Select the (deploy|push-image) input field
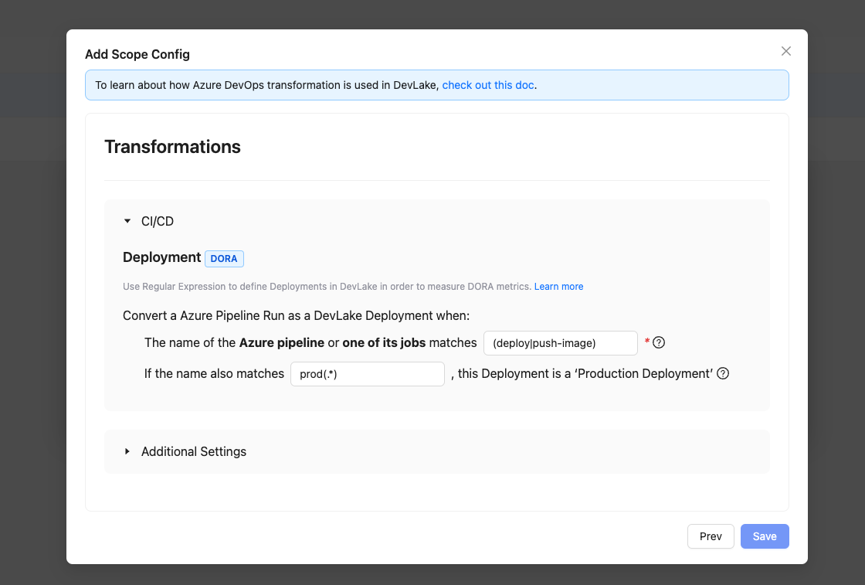Viewport: 865px width, 585px height. point(560,342)
